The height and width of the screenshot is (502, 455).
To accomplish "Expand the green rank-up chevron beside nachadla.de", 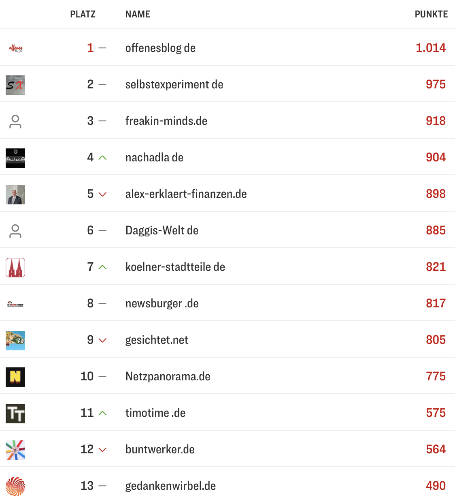I will [102, 158].
